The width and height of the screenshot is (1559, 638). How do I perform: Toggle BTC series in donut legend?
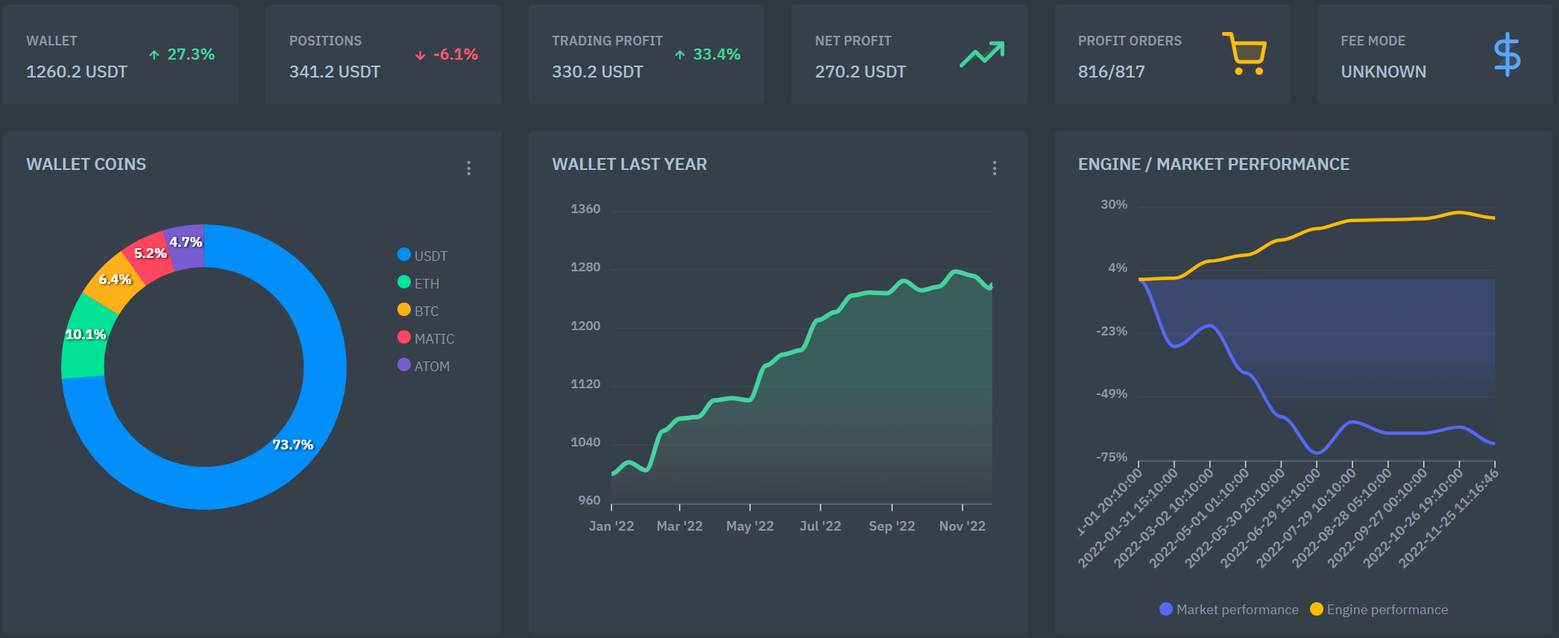tap(418, 311)
